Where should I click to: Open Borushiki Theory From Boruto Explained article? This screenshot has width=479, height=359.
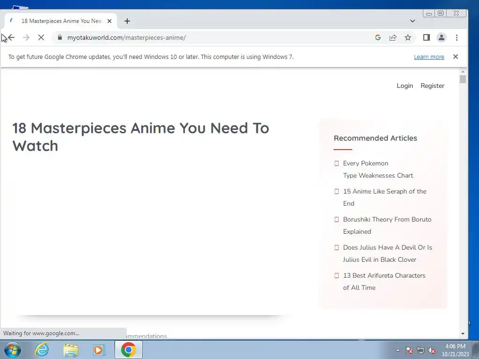387,225
